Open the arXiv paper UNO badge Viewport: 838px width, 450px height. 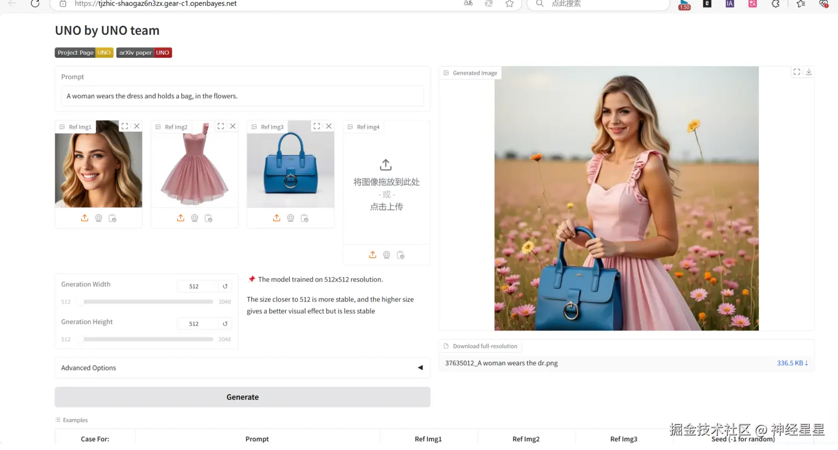[x=144, y=53]
